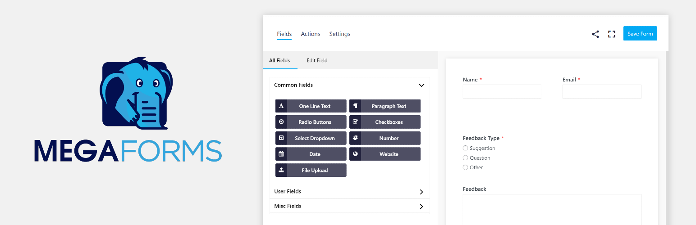Click the share icon in the header
696x225 pixels.
click(x=595, y=34)
